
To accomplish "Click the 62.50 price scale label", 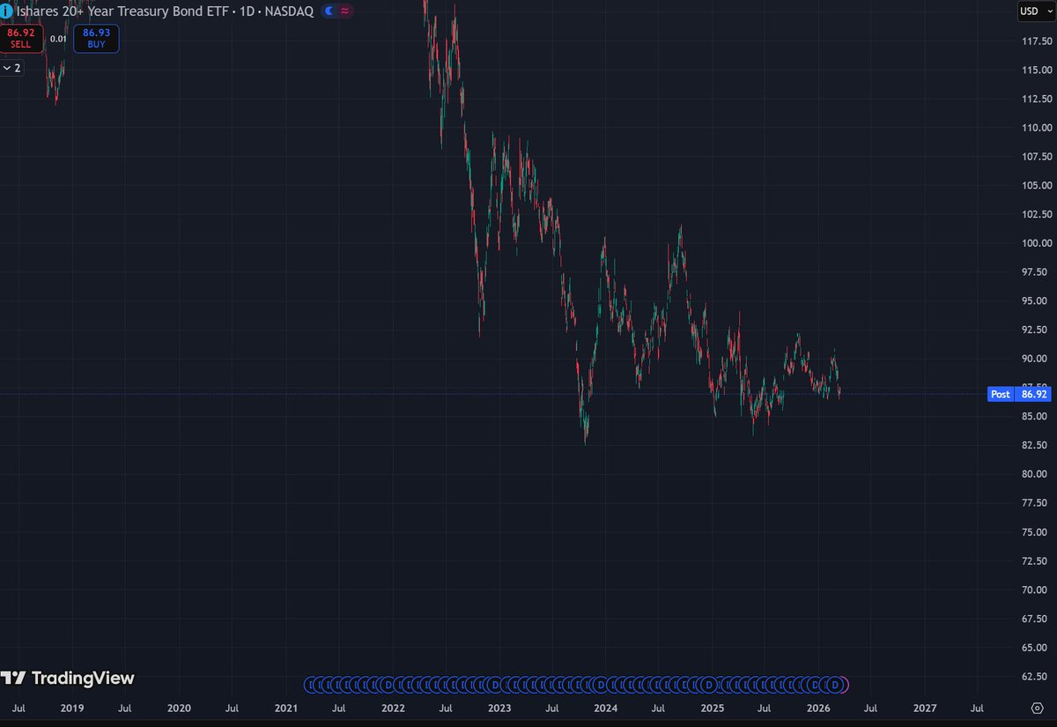I will click(x=1036, y=677).
